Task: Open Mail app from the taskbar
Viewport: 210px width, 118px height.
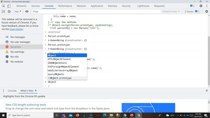Action: (71, 115)
